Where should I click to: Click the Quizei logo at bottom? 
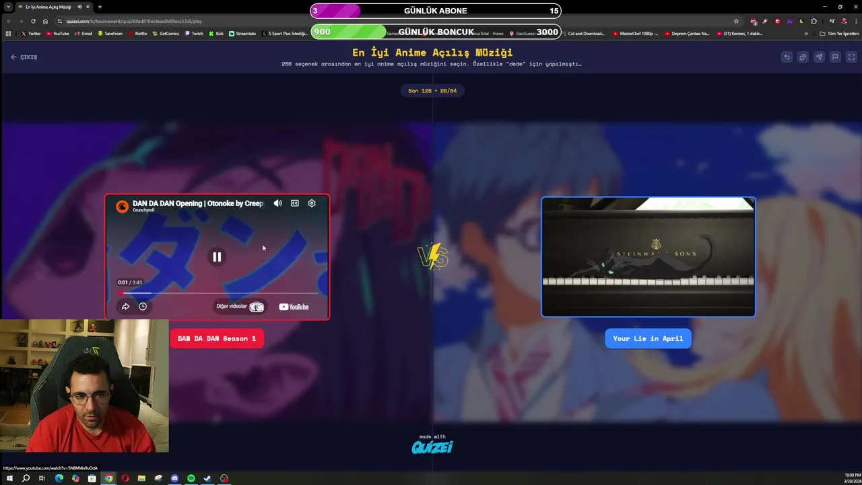click(432, 447)
